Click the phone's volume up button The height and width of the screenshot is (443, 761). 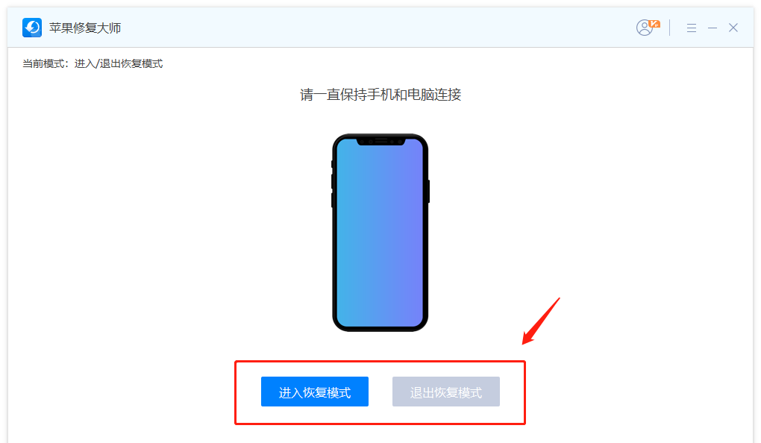[332, 181]
